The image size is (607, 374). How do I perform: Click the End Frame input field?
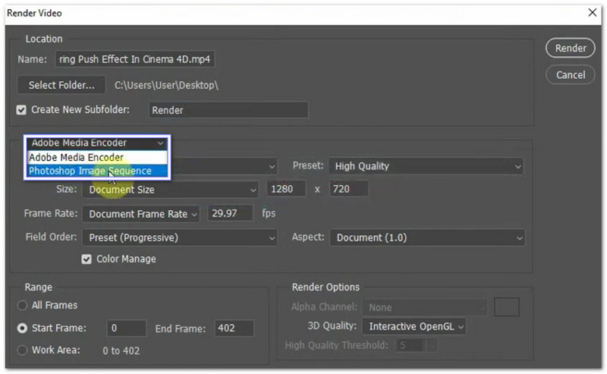pos(234,328)
